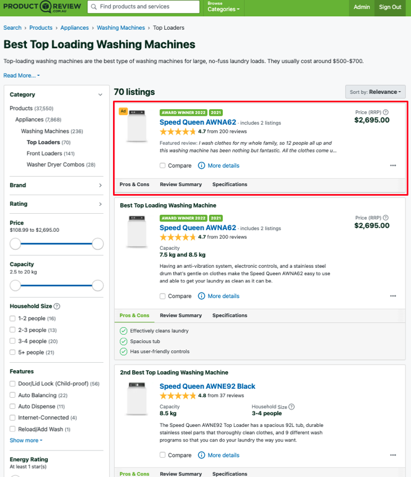Expand the Rating filter section

(x=100, y=204)
